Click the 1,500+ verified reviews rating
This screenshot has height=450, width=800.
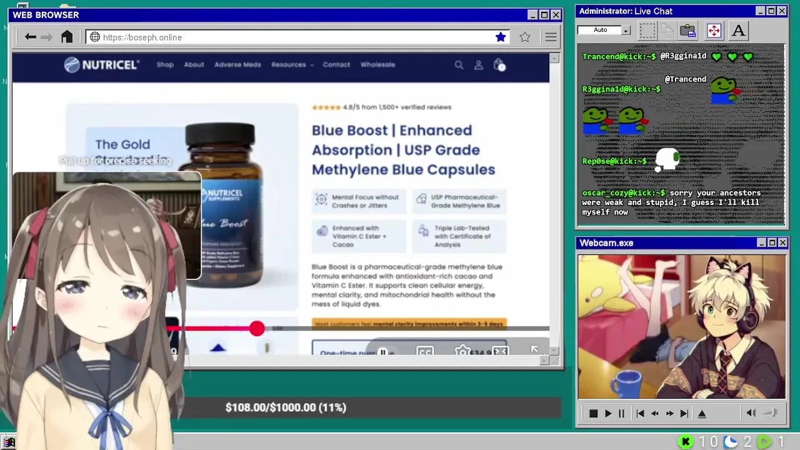(x=381, y=107)
